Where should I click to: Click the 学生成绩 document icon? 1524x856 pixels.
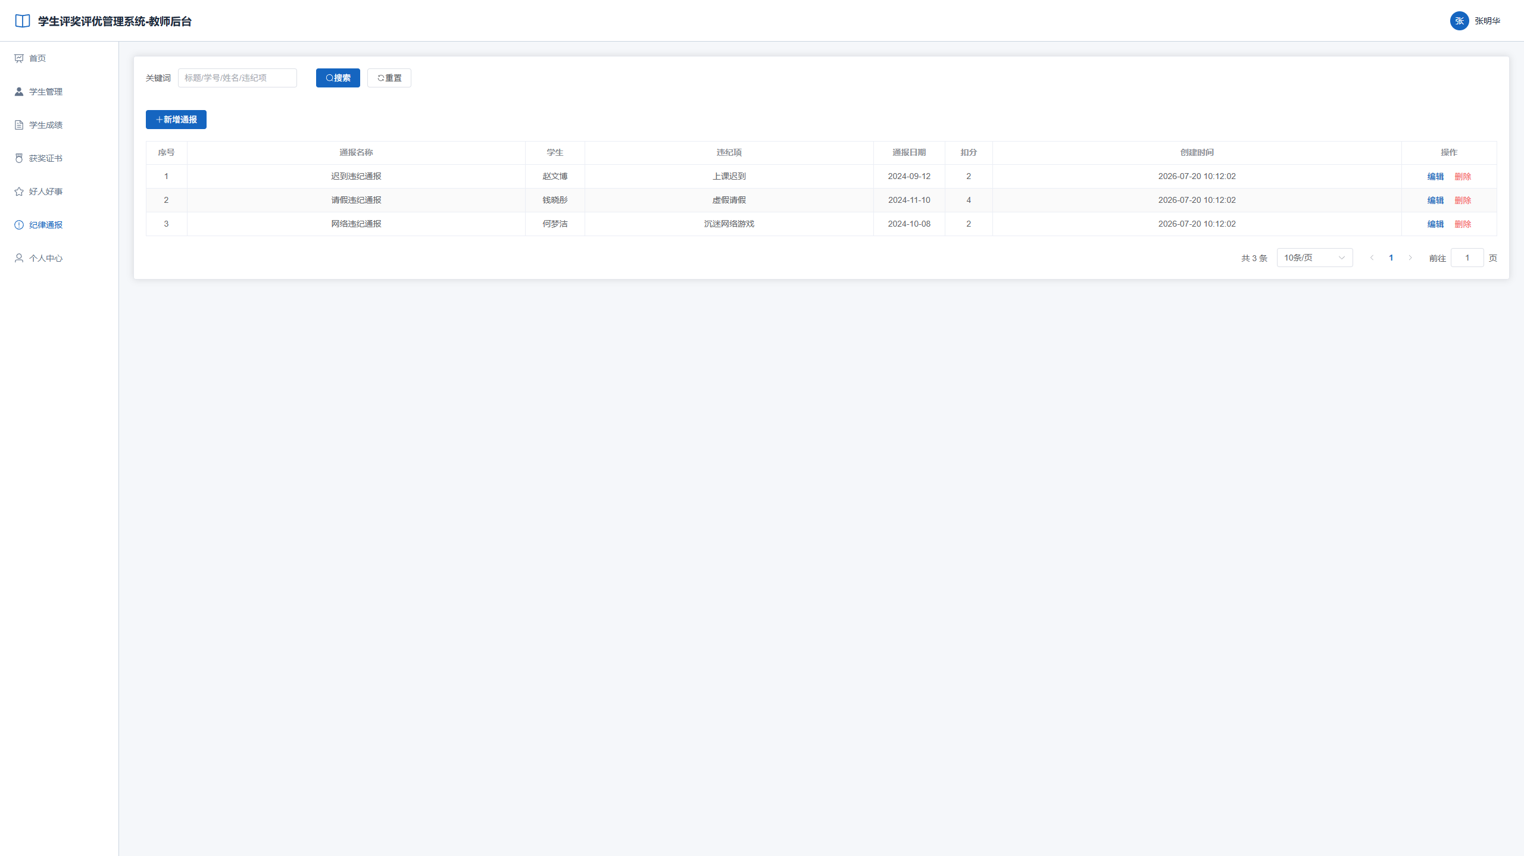pos(19,125)
